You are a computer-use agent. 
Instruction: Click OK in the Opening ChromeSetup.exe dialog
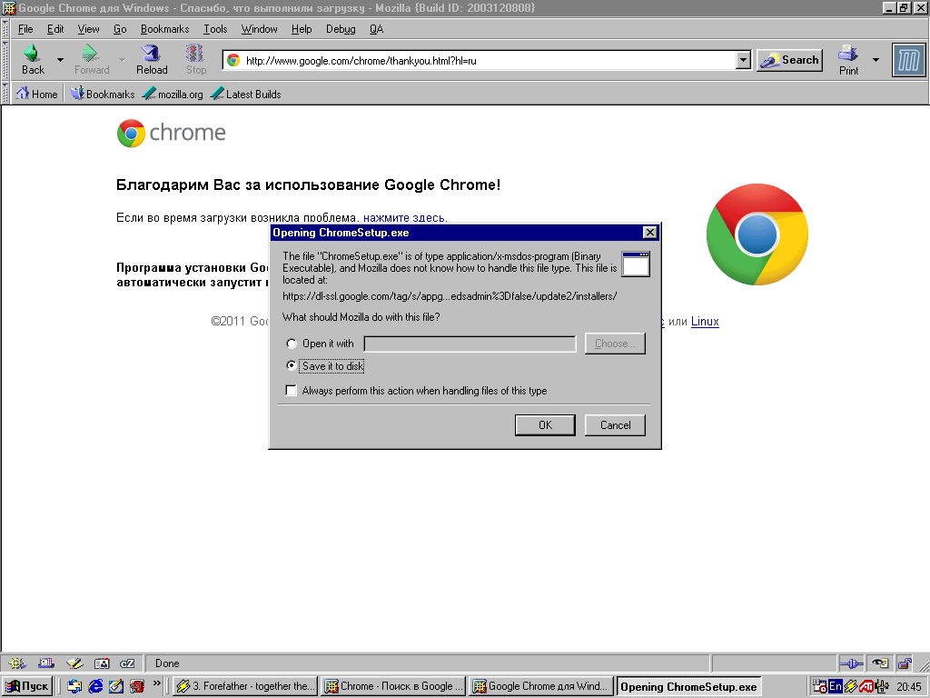545,425
